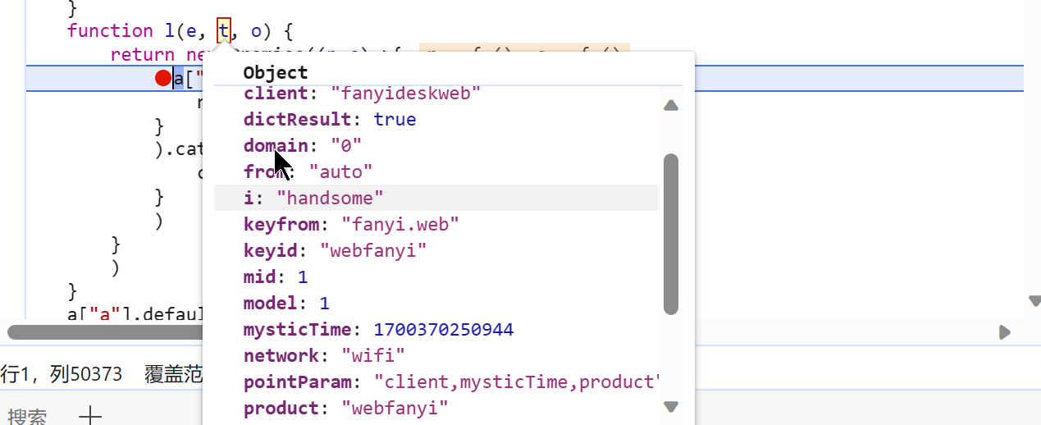Screen dimensions: 1041x425
Task: Click the code horizontal scrollbar thumb
Action: click(107, 332)
